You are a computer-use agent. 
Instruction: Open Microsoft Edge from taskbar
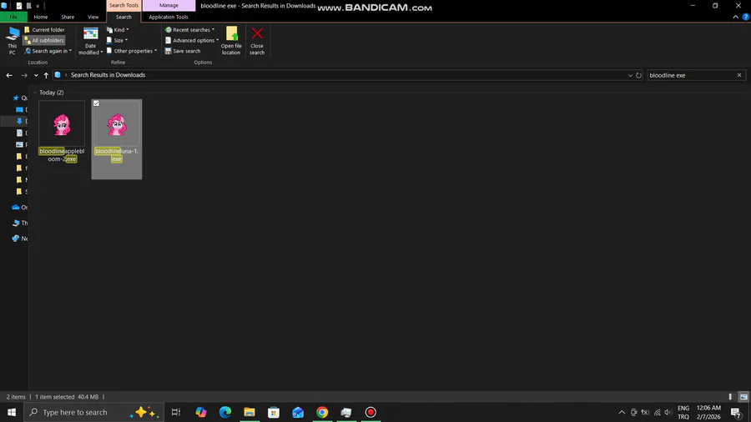pyautogui.click(x=225, y=412)
